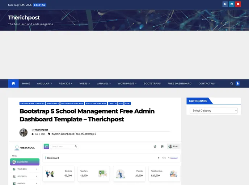Viewport: 249px width, 185px height.
Task: Click the Total Earnings illustration icon
Action: 173,174
